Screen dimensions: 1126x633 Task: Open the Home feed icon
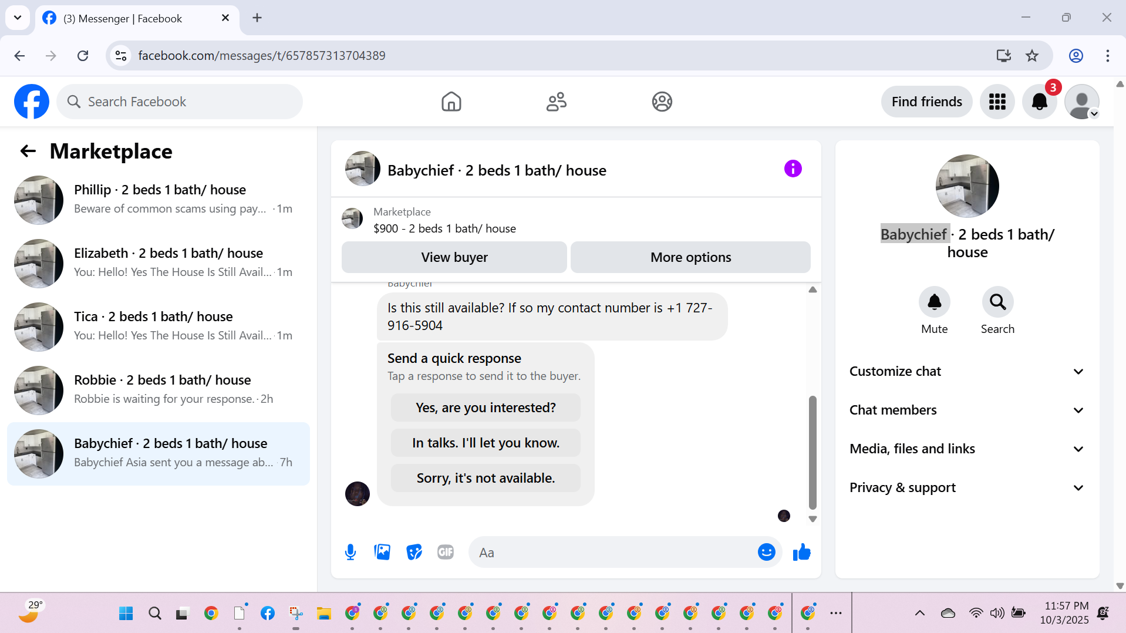pyautogui.click(x=451, y=102)
